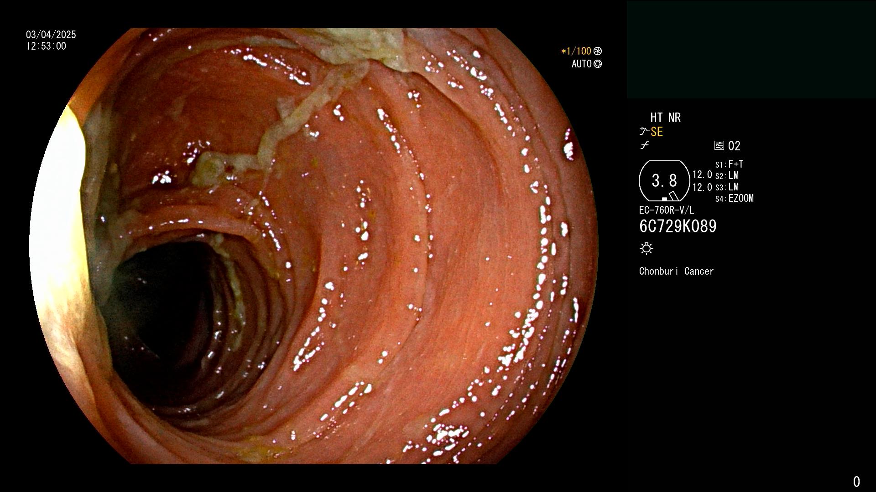Click the image counter value 02
Viewport: 876px width, 492px height.
(x=734, y=146)
